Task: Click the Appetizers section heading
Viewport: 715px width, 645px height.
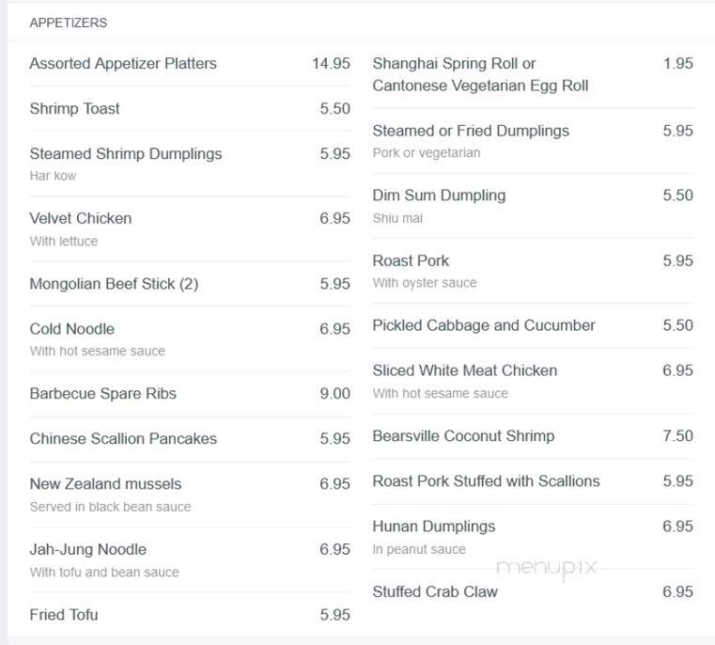Action: click(68, 23)
